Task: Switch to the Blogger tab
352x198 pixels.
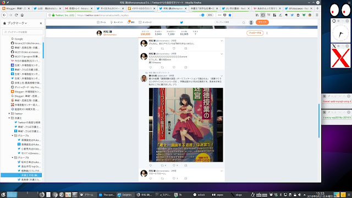Action: pyautogui.click(x=16, y=8)
